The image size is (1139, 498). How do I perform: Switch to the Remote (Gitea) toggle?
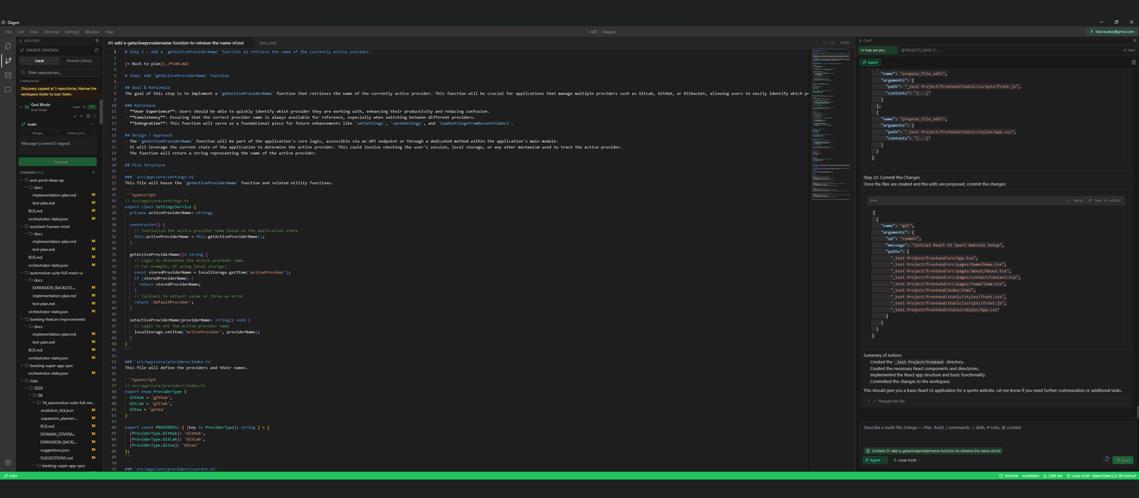click(x=79, y=60)
